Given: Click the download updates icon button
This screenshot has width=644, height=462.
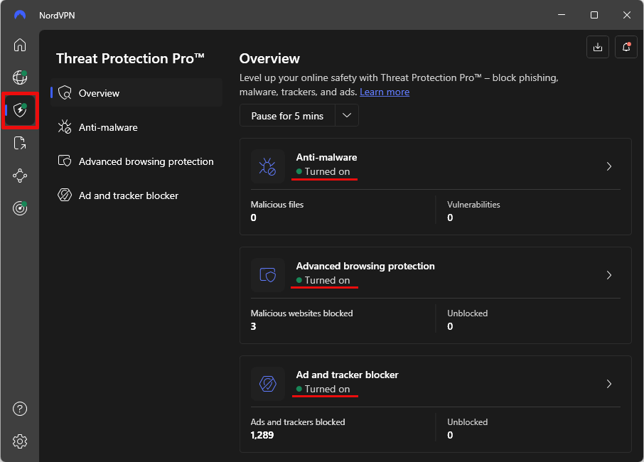Looking at the screenshot, I should click(598, 47).
